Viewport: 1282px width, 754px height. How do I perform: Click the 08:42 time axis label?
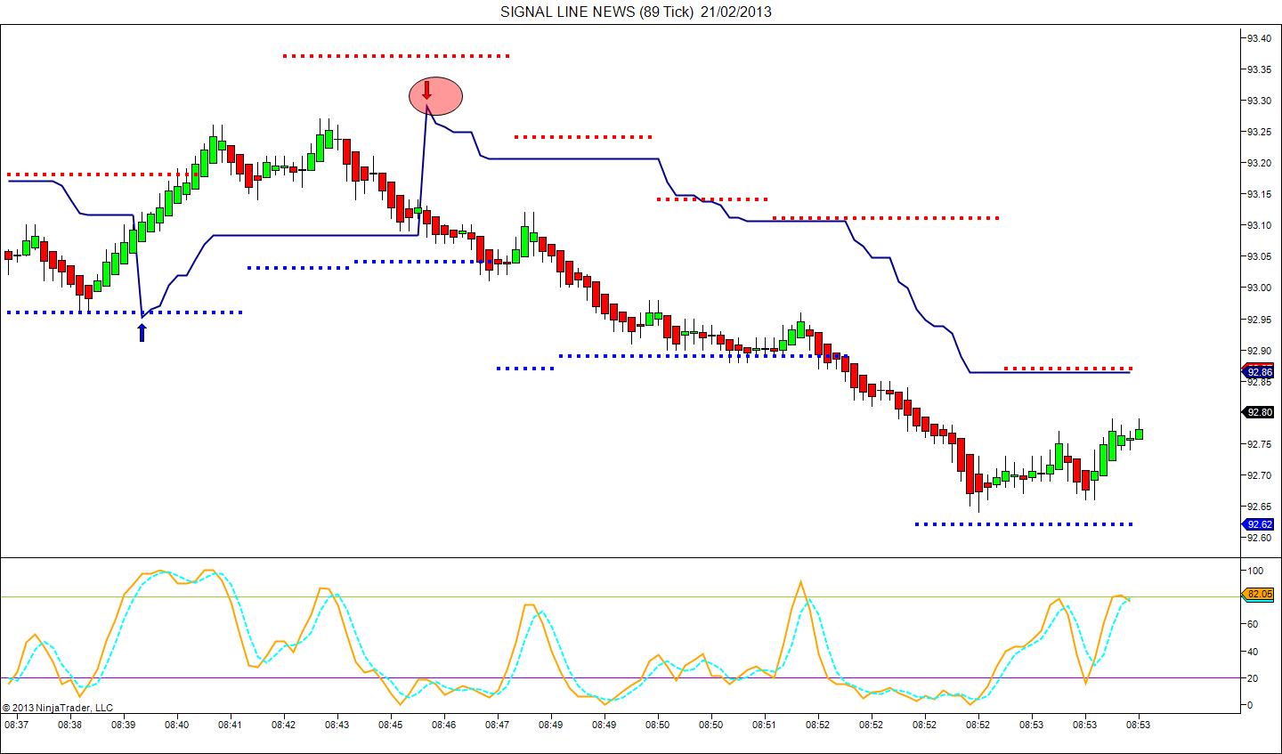[284, 726]
